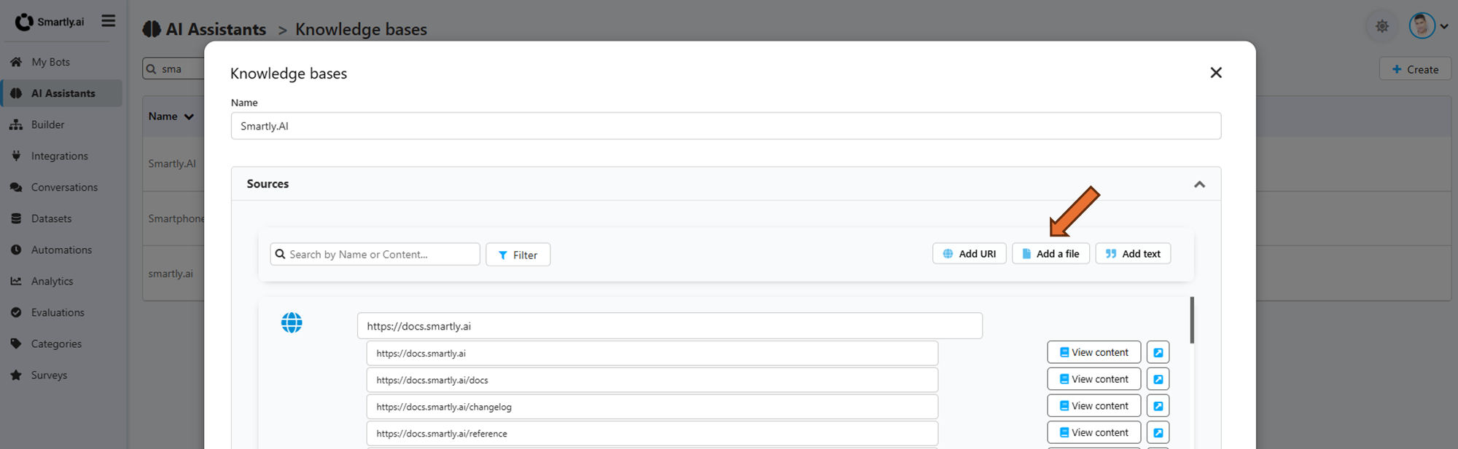The height and width of the screenshot is (449, 1458).
Task: View content for docs.smartly.ai/docs row
Action: click(1093, 379)
